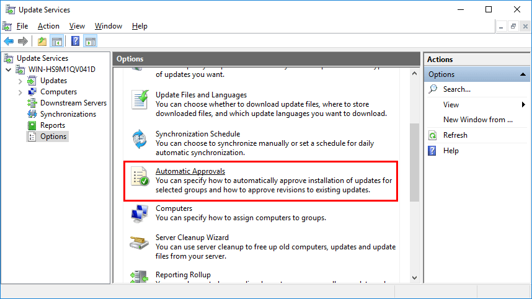
Task: Click the Updates node icon
Action: 32,81
